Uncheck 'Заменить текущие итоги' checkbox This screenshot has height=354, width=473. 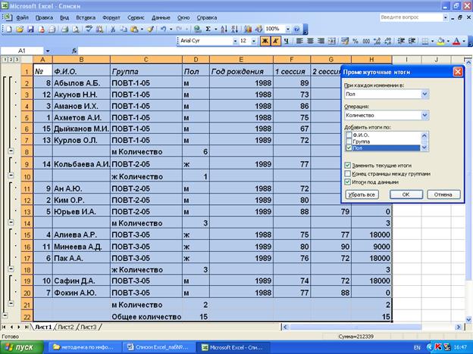(x=348, y=164)
